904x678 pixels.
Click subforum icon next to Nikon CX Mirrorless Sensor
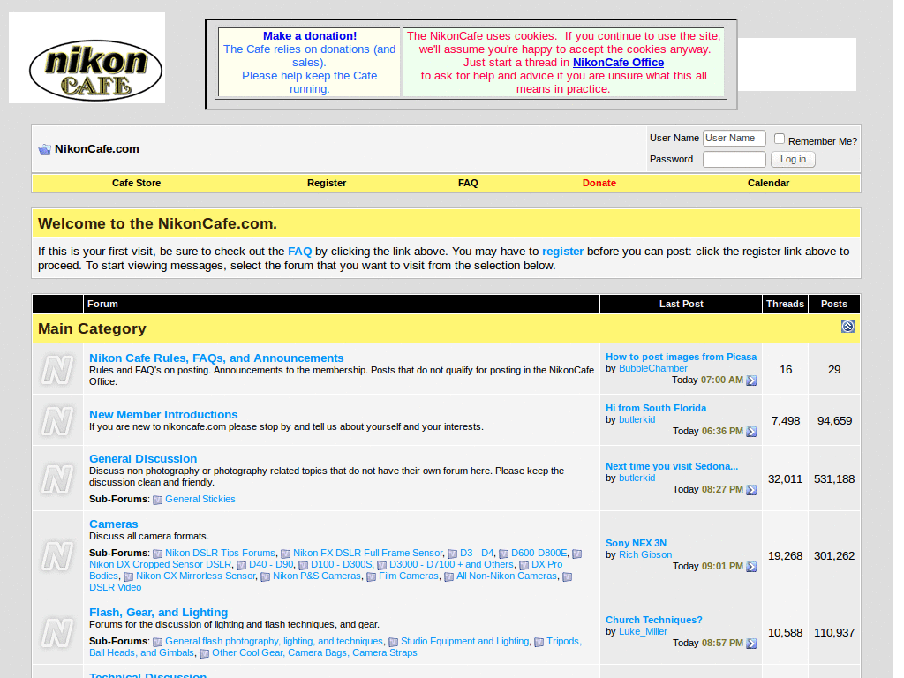128,576
